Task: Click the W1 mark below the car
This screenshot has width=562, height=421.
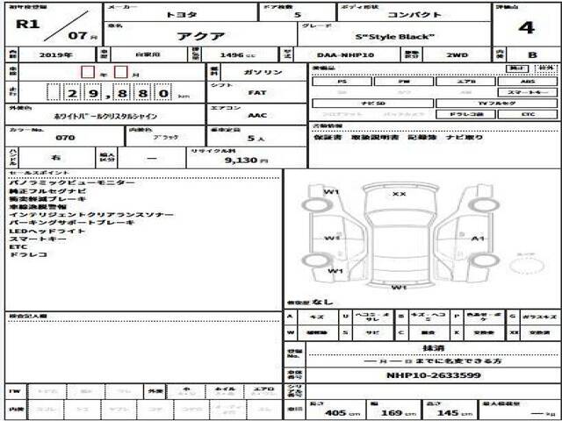Action: tap(398, 287)
